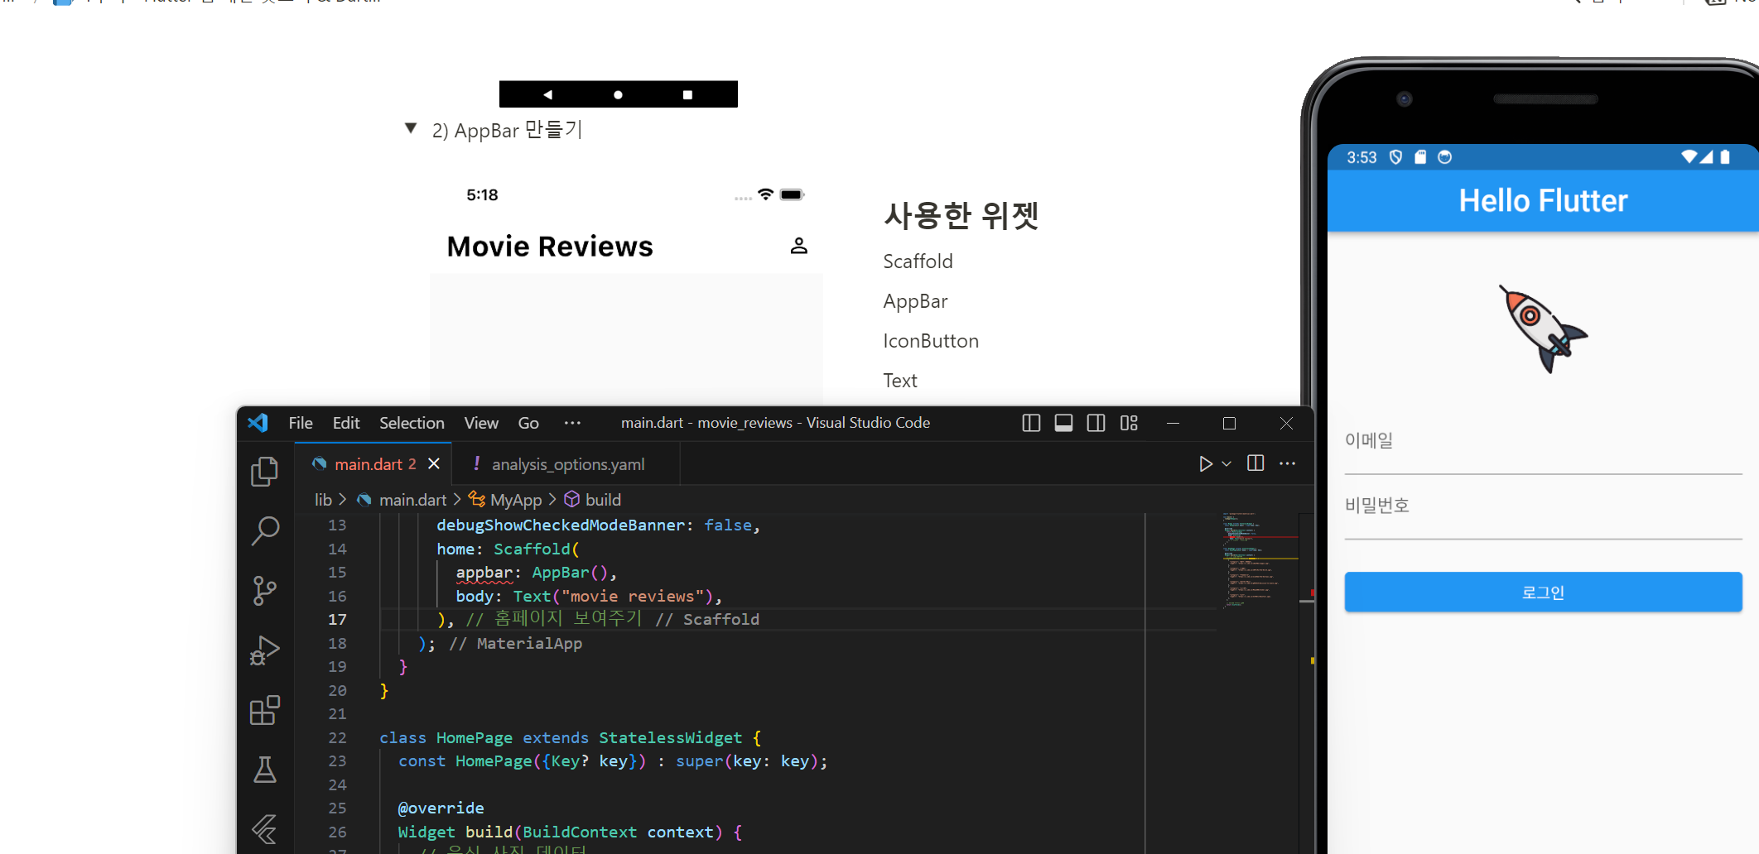Click the Scaffold text in widget list

(x=918, y=261)
